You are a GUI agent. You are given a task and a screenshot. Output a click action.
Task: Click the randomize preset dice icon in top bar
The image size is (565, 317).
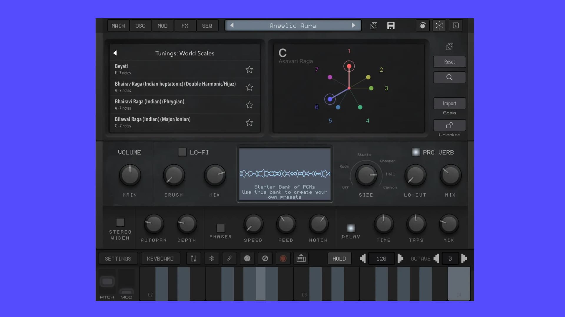tap(373, 26)
